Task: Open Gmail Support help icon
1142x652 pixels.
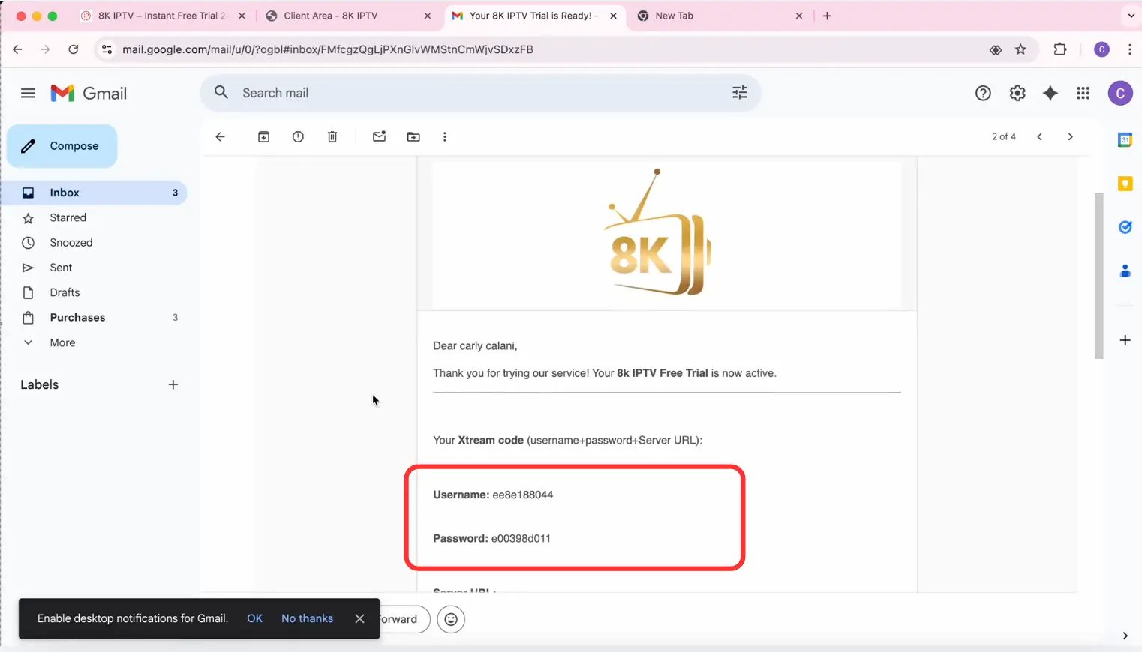Action: (x=983, y=93)
